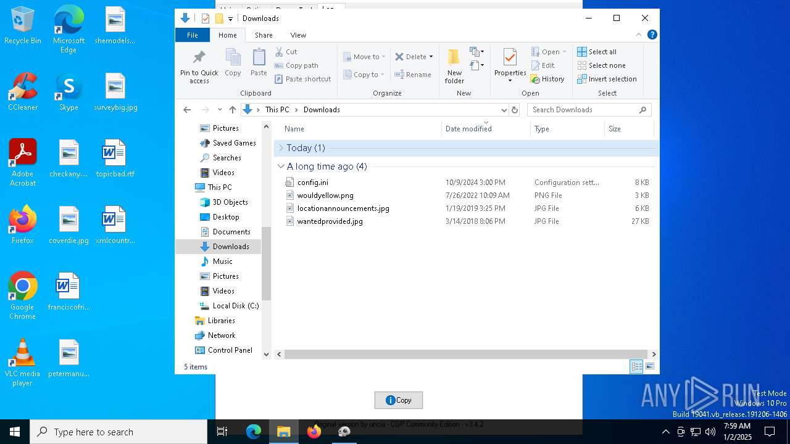
Task: Switch to Large icons view toggle
Action: click(649, 367)
